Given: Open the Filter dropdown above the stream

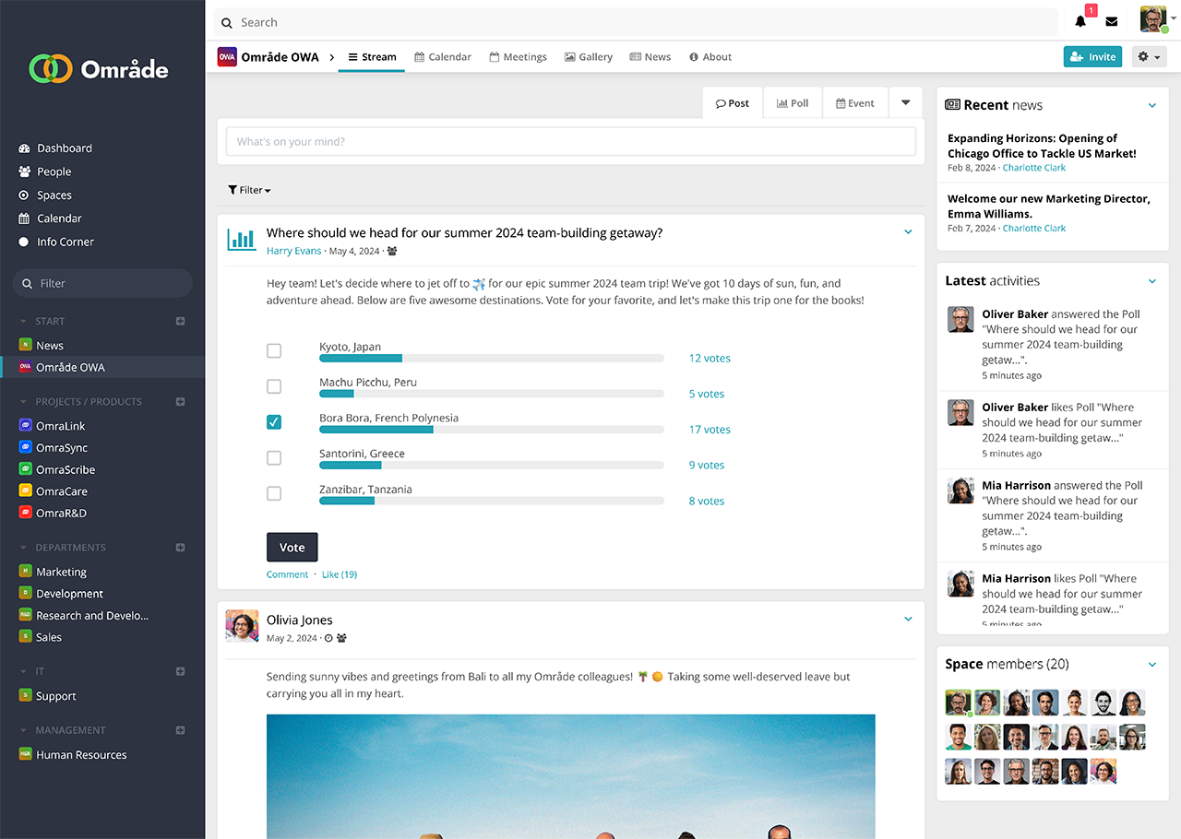Looking at the screenshot, I should coord(249,190).
